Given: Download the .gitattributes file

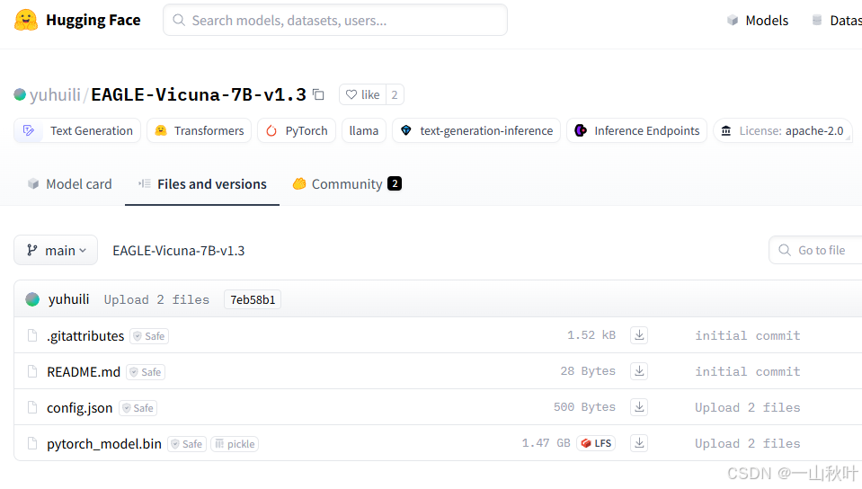Looking at the screenshot, I should pos(639,335).
